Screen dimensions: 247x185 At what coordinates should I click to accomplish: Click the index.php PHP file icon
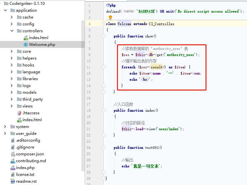coord(13,168)
